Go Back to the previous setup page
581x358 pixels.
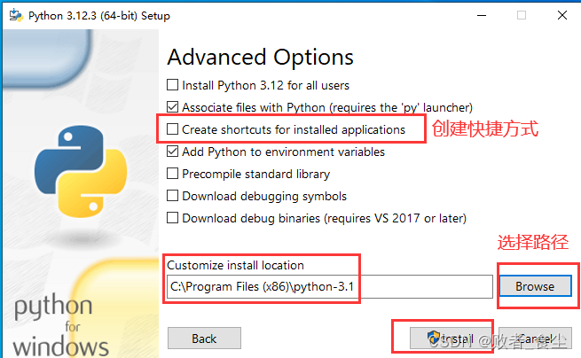click(x=204, y=339)
